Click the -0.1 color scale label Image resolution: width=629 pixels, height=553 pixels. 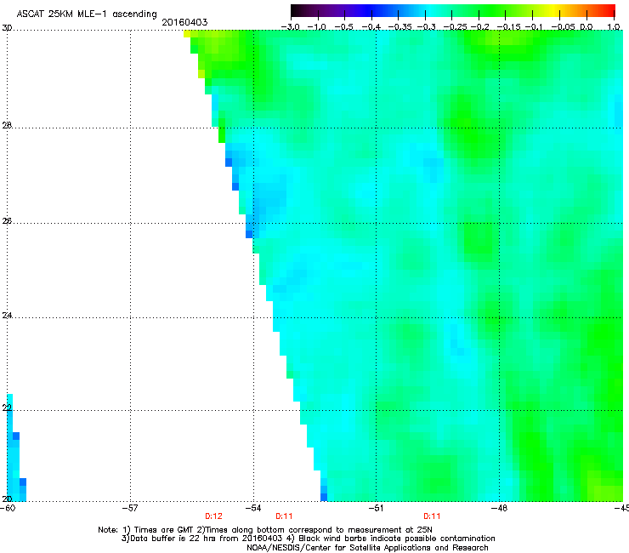click(535, 27)
